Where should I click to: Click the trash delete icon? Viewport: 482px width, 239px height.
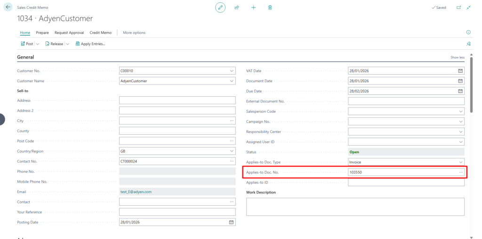click(x=270, y=8)
